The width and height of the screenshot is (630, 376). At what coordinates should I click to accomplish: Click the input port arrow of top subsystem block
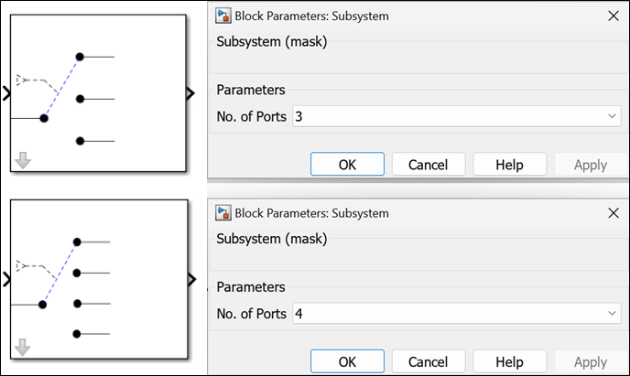pyautogui.click(x=6, y=92)
